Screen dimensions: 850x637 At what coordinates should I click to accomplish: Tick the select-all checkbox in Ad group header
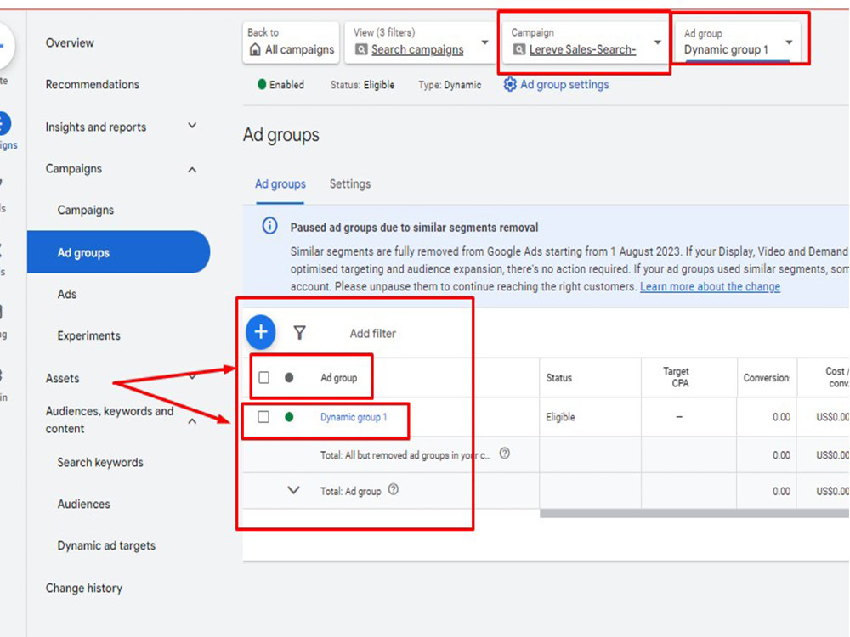point(264,378)
